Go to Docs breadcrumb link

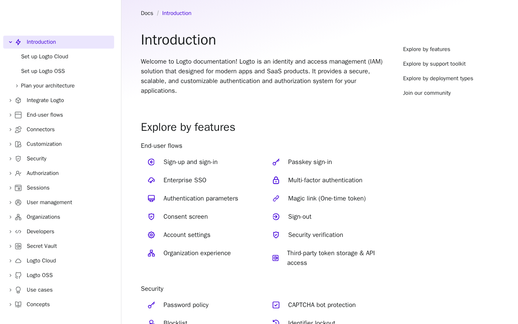[x=147, y=13]
